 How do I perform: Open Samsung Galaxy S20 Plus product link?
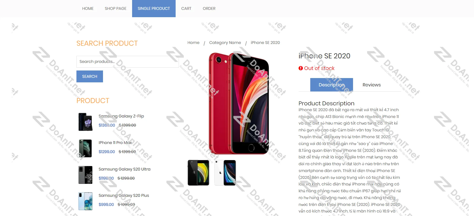(x=124, y=196)
